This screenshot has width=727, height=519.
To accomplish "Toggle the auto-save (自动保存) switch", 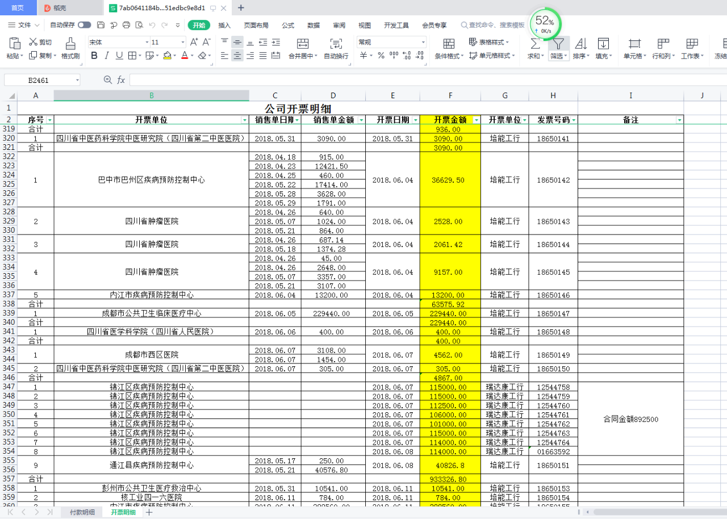I will (84, 25).
